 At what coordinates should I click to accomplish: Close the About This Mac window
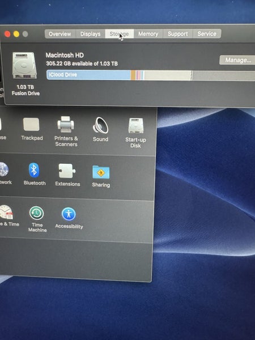(7, 34)
